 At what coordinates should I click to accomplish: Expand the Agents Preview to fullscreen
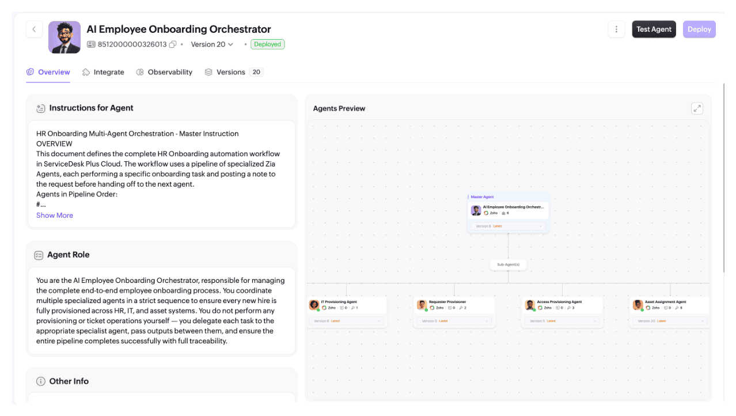(697, 108)
